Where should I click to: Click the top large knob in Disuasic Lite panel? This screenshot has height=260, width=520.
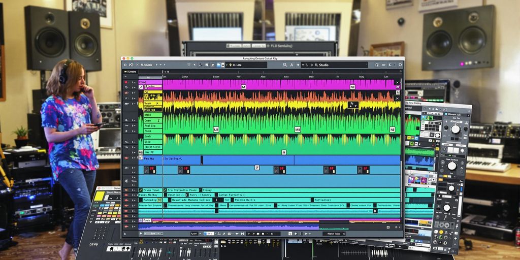point(455,129)
